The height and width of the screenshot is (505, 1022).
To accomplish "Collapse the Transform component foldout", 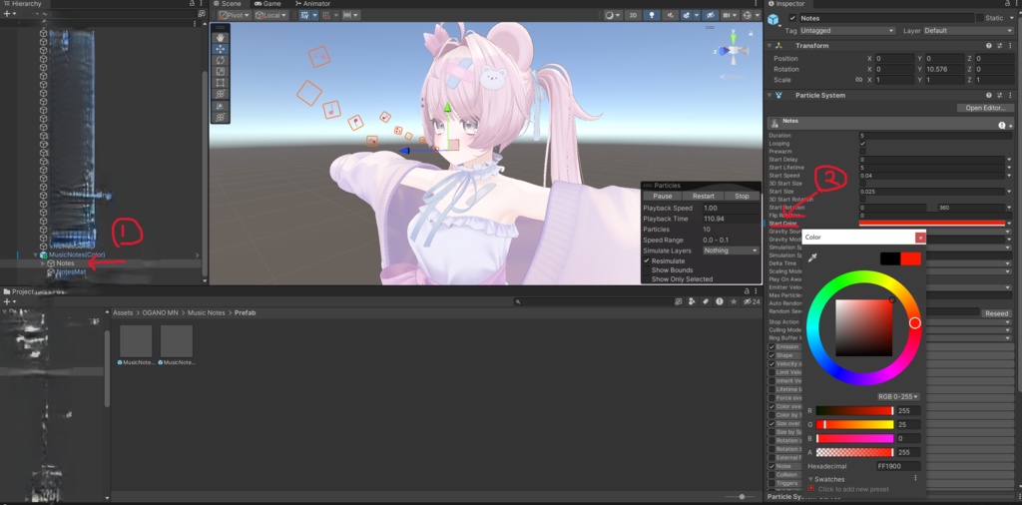I will [769, 46].
